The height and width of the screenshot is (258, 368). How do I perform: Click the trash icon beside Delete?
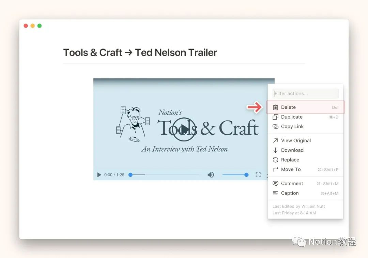[275, 107]
